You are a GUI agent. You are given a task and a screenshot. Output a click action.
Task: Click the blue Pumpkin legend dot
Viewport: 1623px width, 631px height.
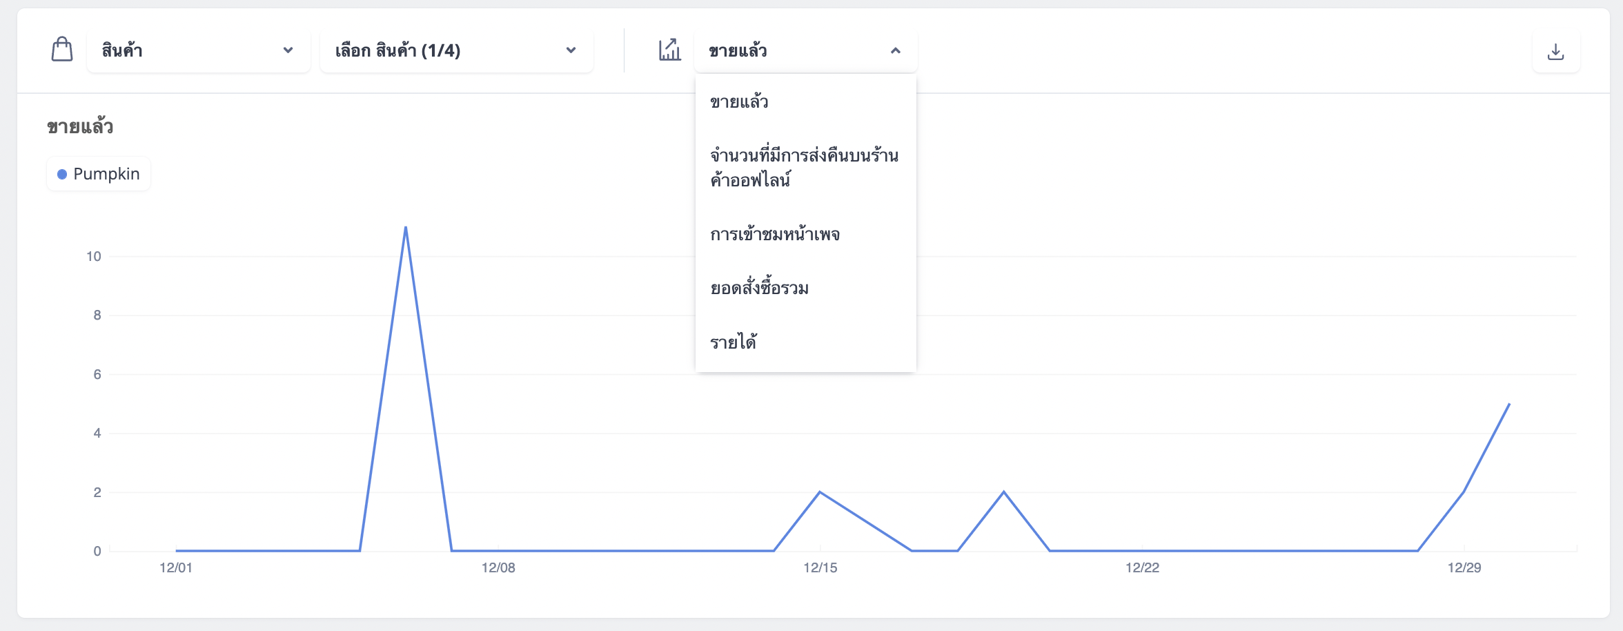click(x=62, y=174)
